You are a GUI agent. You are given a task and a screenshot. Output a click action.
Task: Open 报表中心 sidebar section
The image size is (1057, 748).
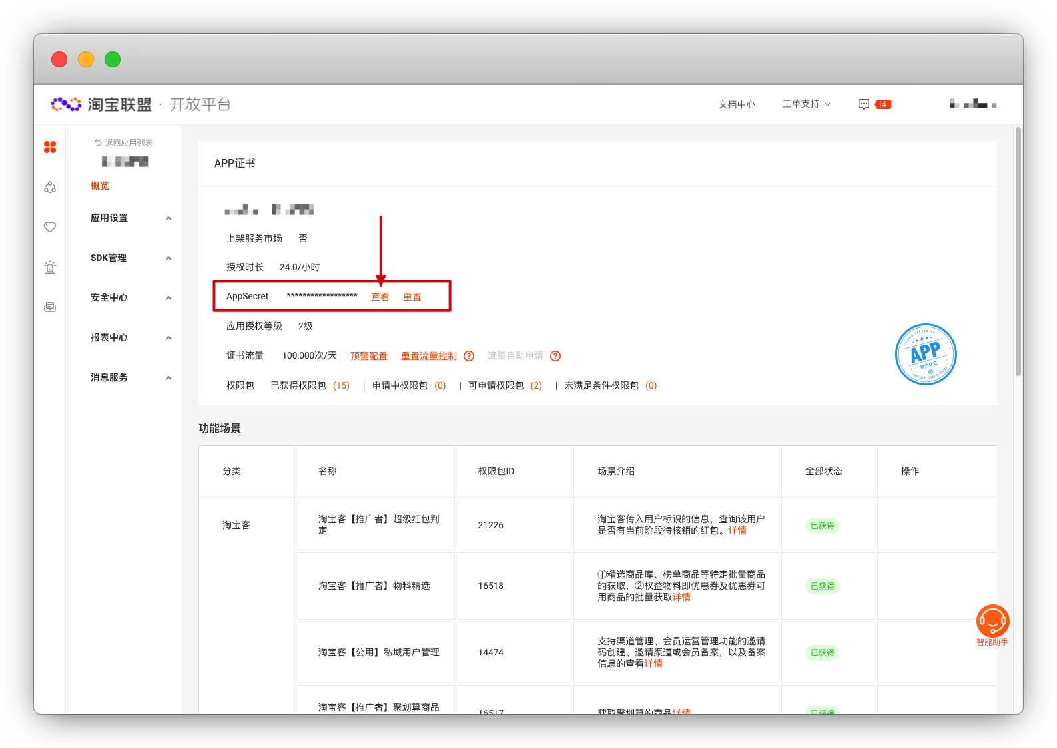109,337
